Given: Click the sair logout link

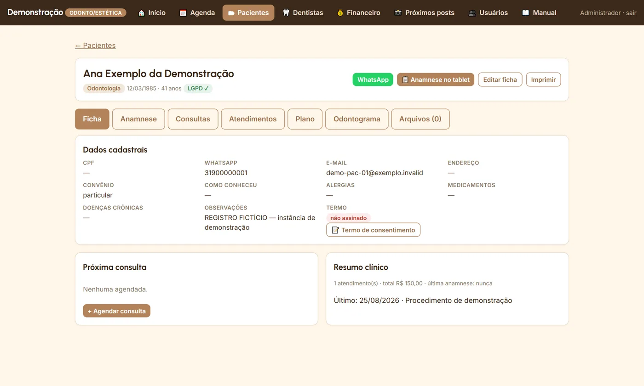Looking at the screenshot, I should coord(631,13).
